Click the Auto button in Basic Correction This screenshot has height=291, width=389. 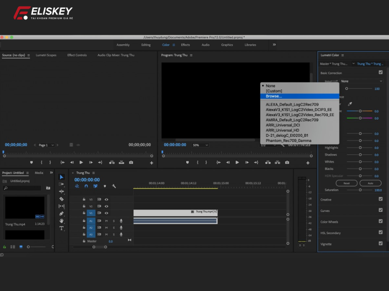(x=370, y=183)
